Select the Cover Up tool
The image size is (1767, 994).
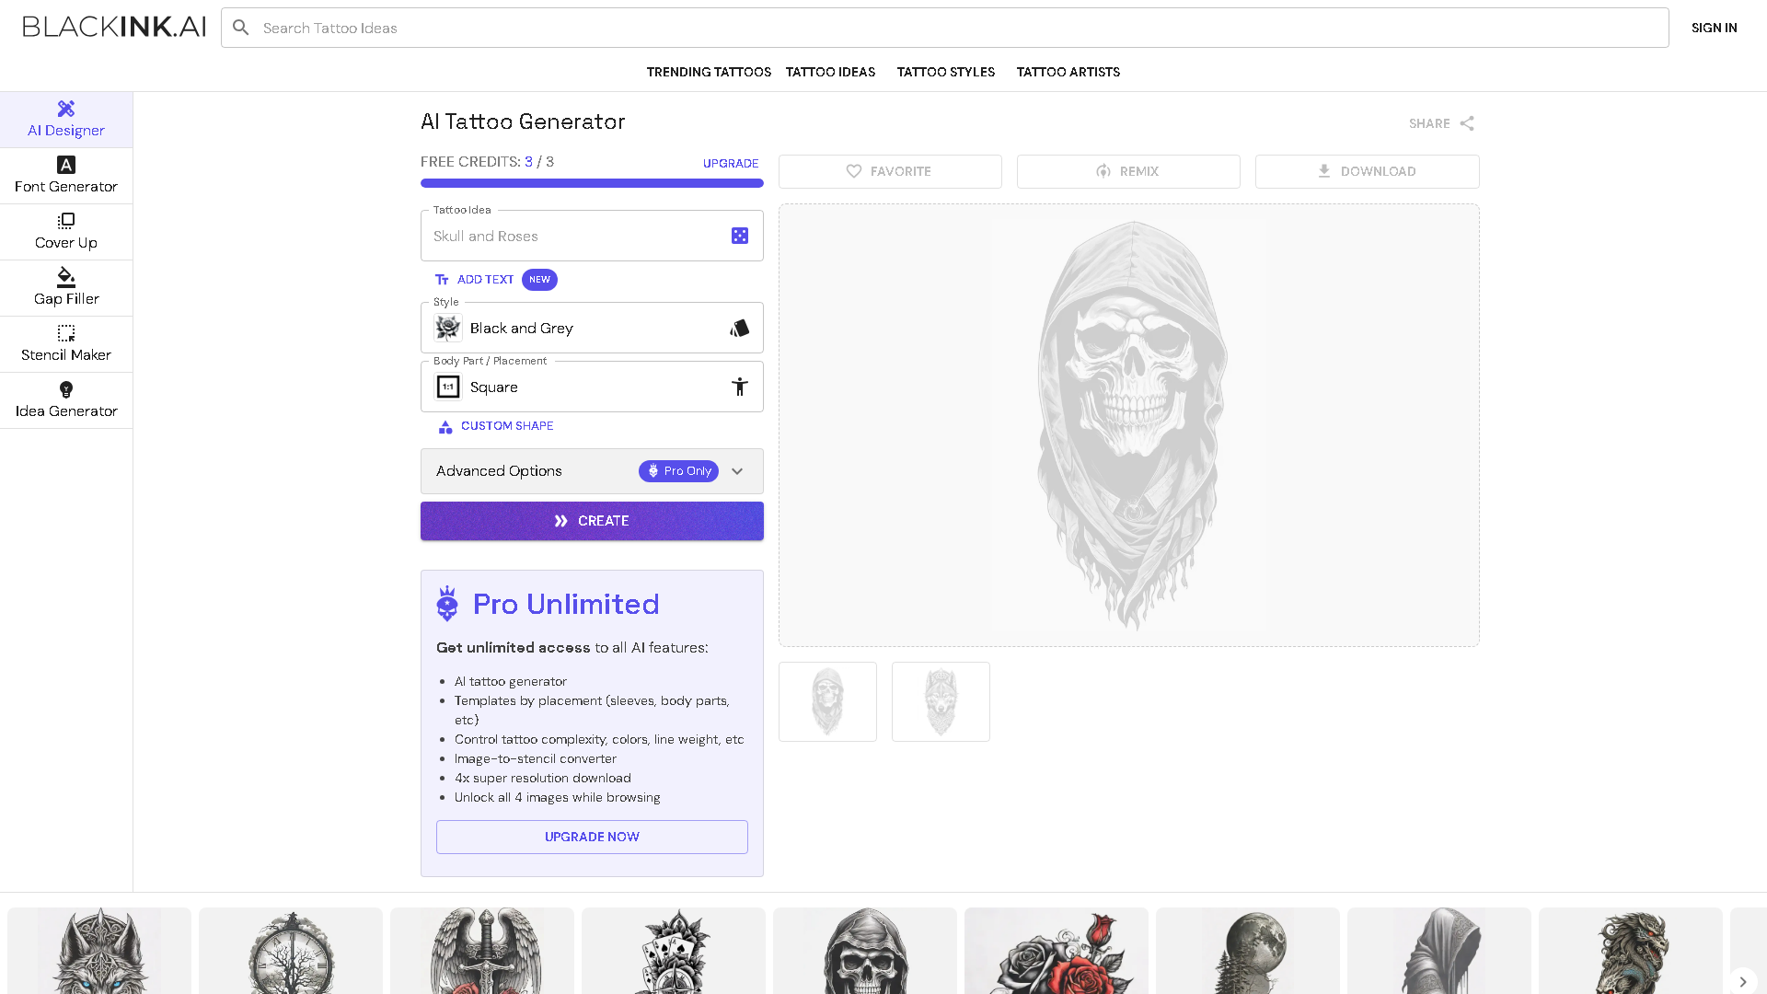(x=65, y=231)
